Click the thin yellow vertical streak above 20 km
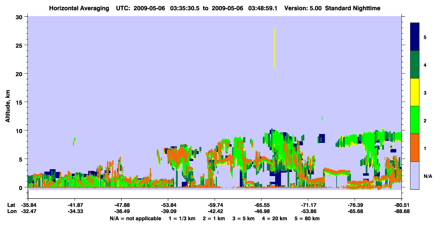 point(274,48)
